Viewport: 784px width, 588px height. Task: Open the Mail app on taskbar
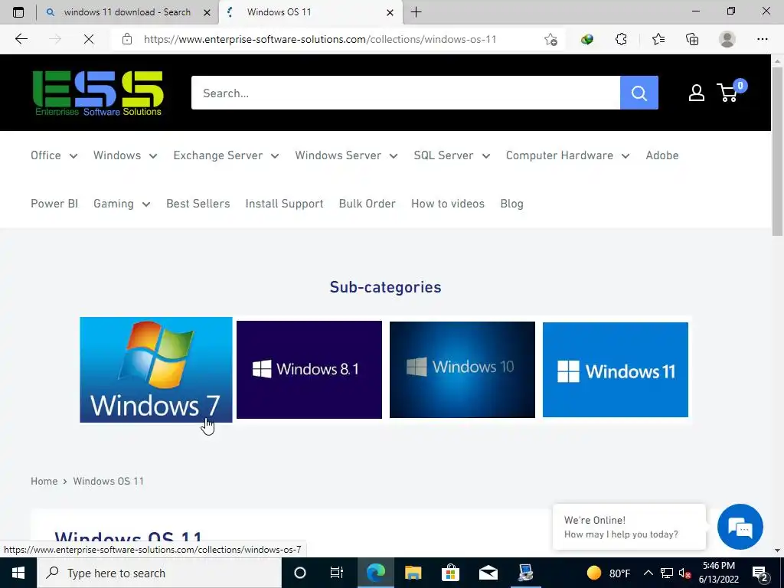(488, 573)
